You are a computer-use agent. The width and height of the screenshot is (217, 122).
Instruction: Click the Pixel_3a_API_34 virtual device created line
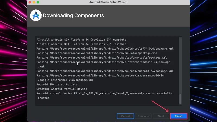coord(104,94)
